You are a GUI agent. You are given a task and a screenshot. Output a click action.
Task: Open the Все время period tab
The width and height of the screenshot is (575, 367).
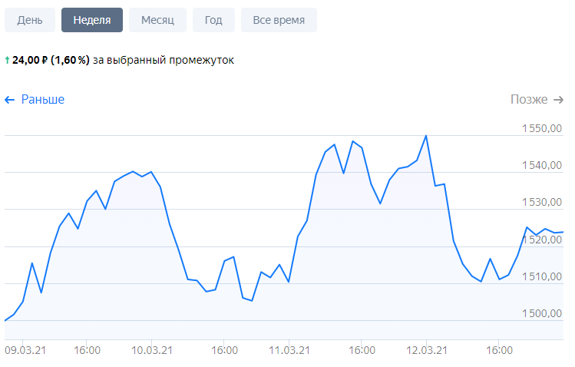(279, 20)
